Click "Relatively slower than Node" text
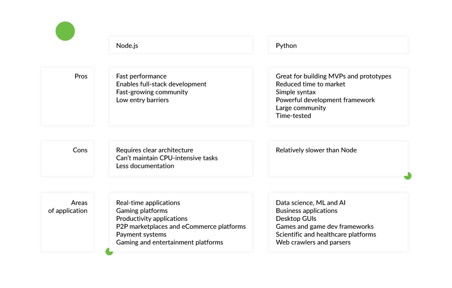452x288 pixels. pyautogui.click(x=316, y=150)
